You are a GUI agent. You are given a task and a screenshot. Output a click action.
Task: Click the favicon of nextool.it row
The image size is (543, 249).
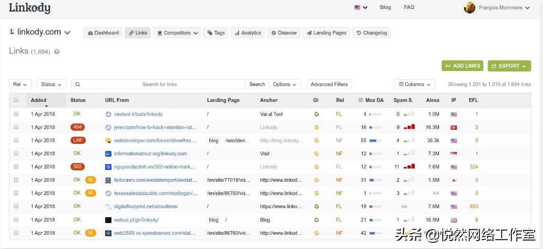(108, 114)
